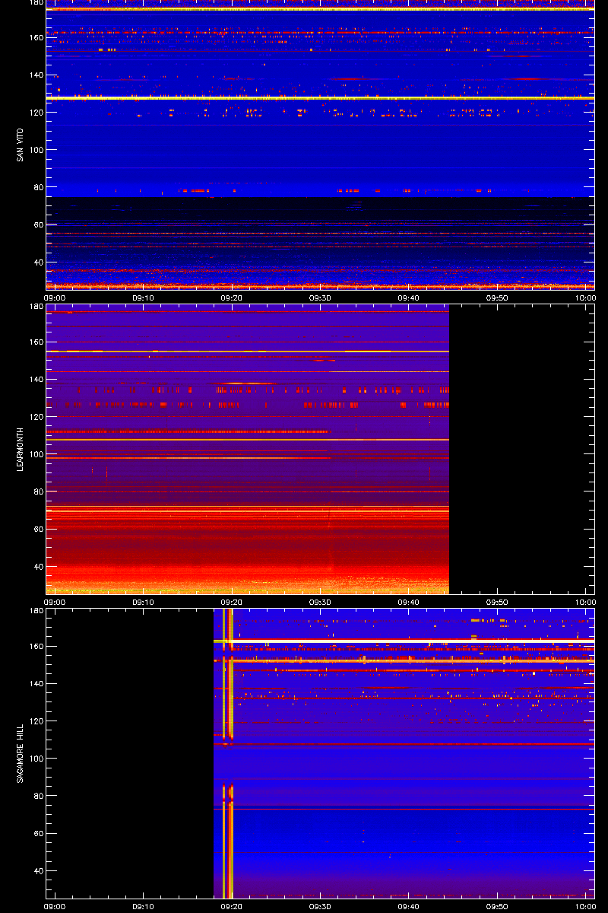The image size is (608, 913).
Task: Click the 40 frequency label on San Vito axis
Action: (x=39, y=262)
